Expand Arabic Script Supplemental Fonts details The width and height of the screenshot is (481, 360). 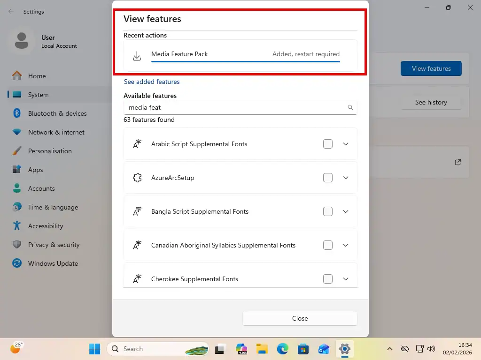[346, 144]
